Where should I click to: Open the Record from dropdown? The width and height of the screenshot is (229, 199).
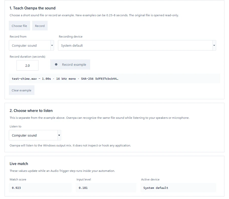coord(31,45)
